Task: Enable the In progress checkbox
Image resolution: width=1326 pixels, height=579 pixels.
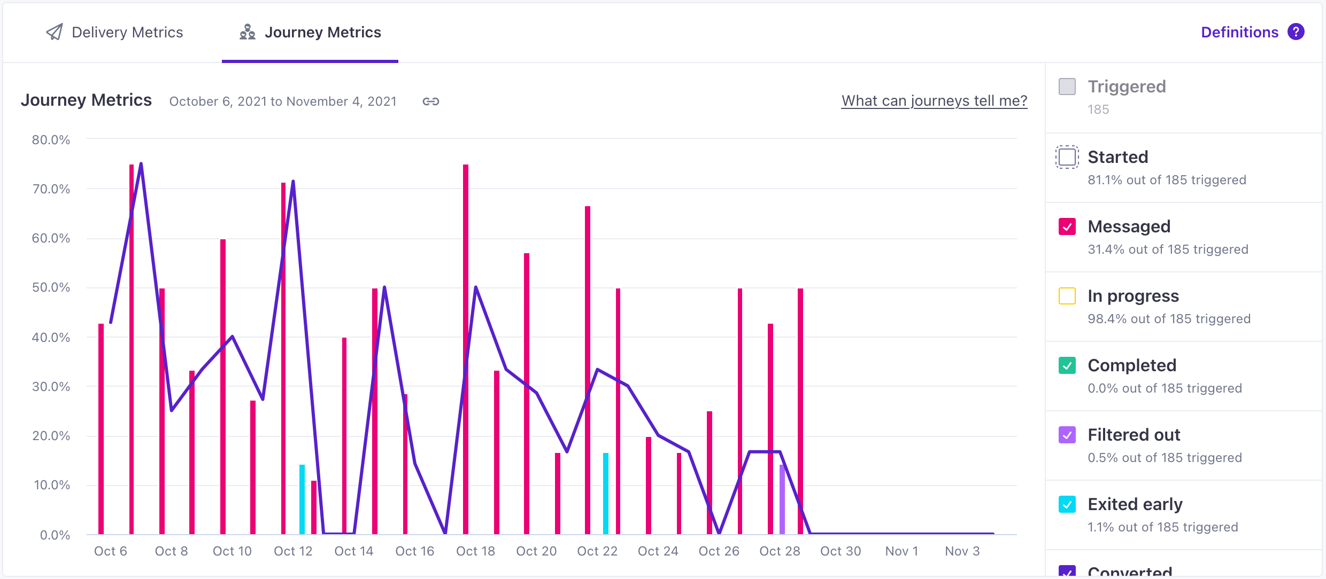Action: point(1067,296)
